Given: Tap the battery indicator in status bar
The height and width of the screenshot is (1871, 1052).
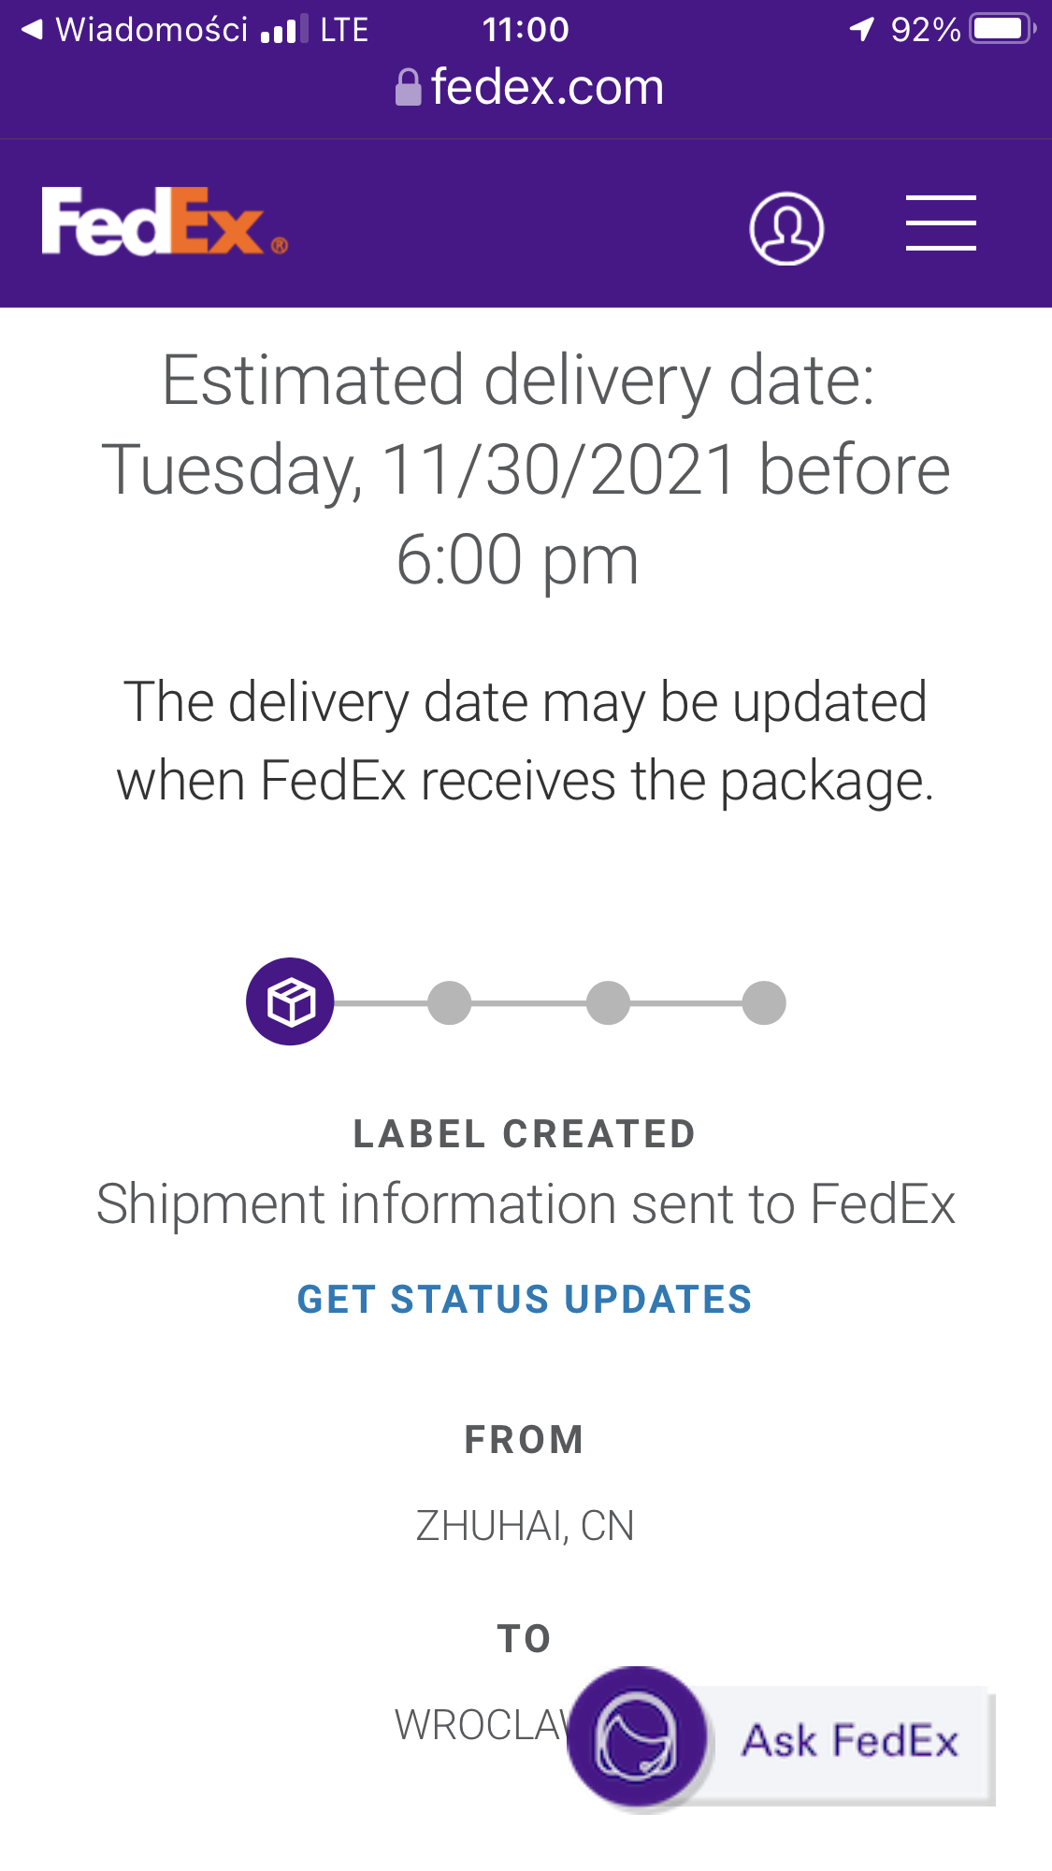Looking at the screenshot, I should 1002,29.
